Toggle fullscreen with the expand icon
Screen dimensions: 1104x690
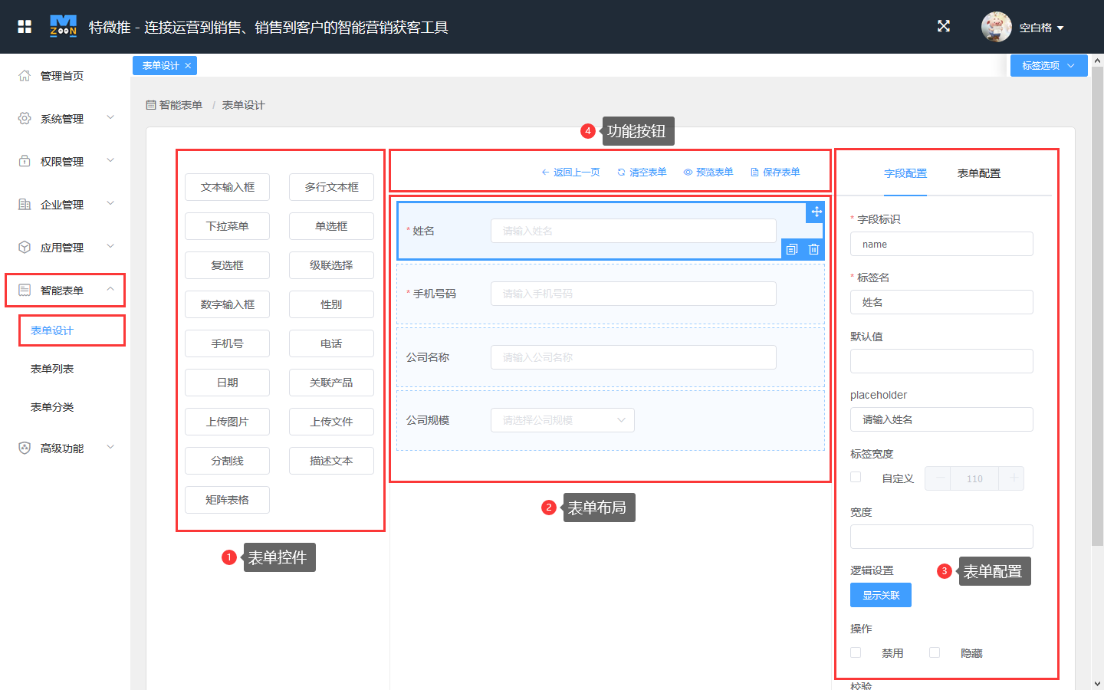pyautogui.click(x=944, y=26)
